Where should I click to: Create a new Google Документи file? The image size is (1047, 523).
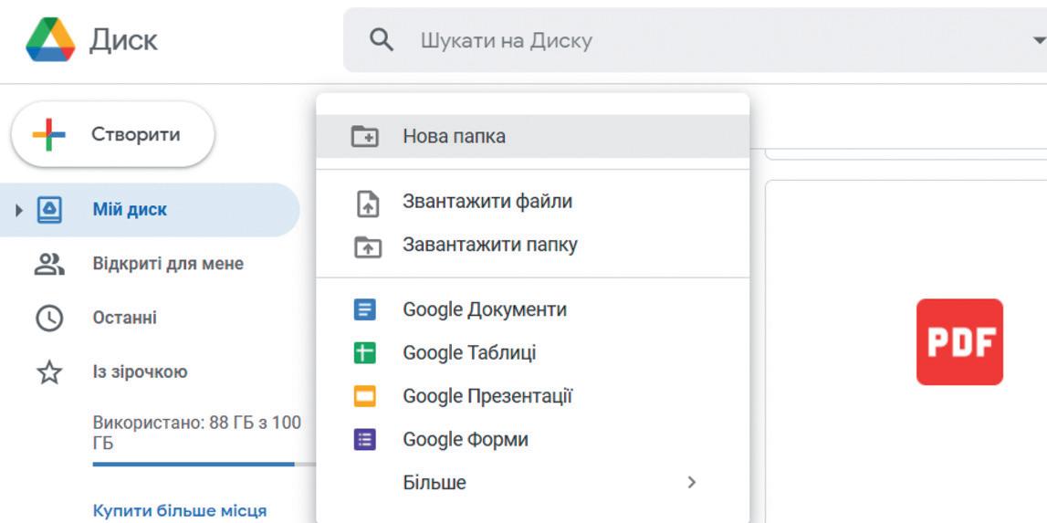click(x=533, y=310)
